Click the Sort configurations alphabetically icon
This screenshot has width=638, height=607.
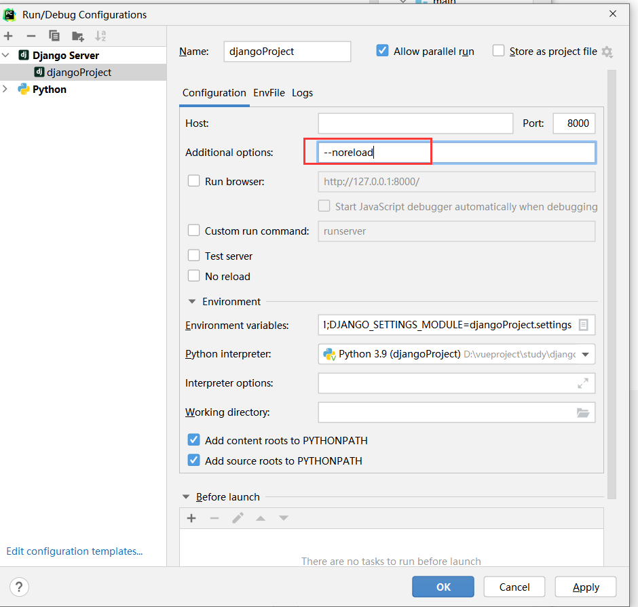click(100, 36)
